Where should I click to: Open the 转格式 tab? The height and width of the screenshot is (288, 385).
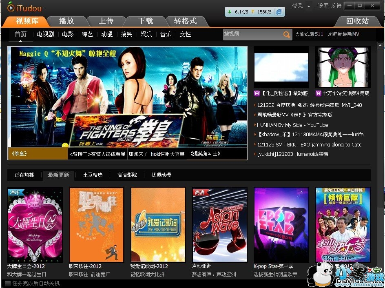(186, 21)
